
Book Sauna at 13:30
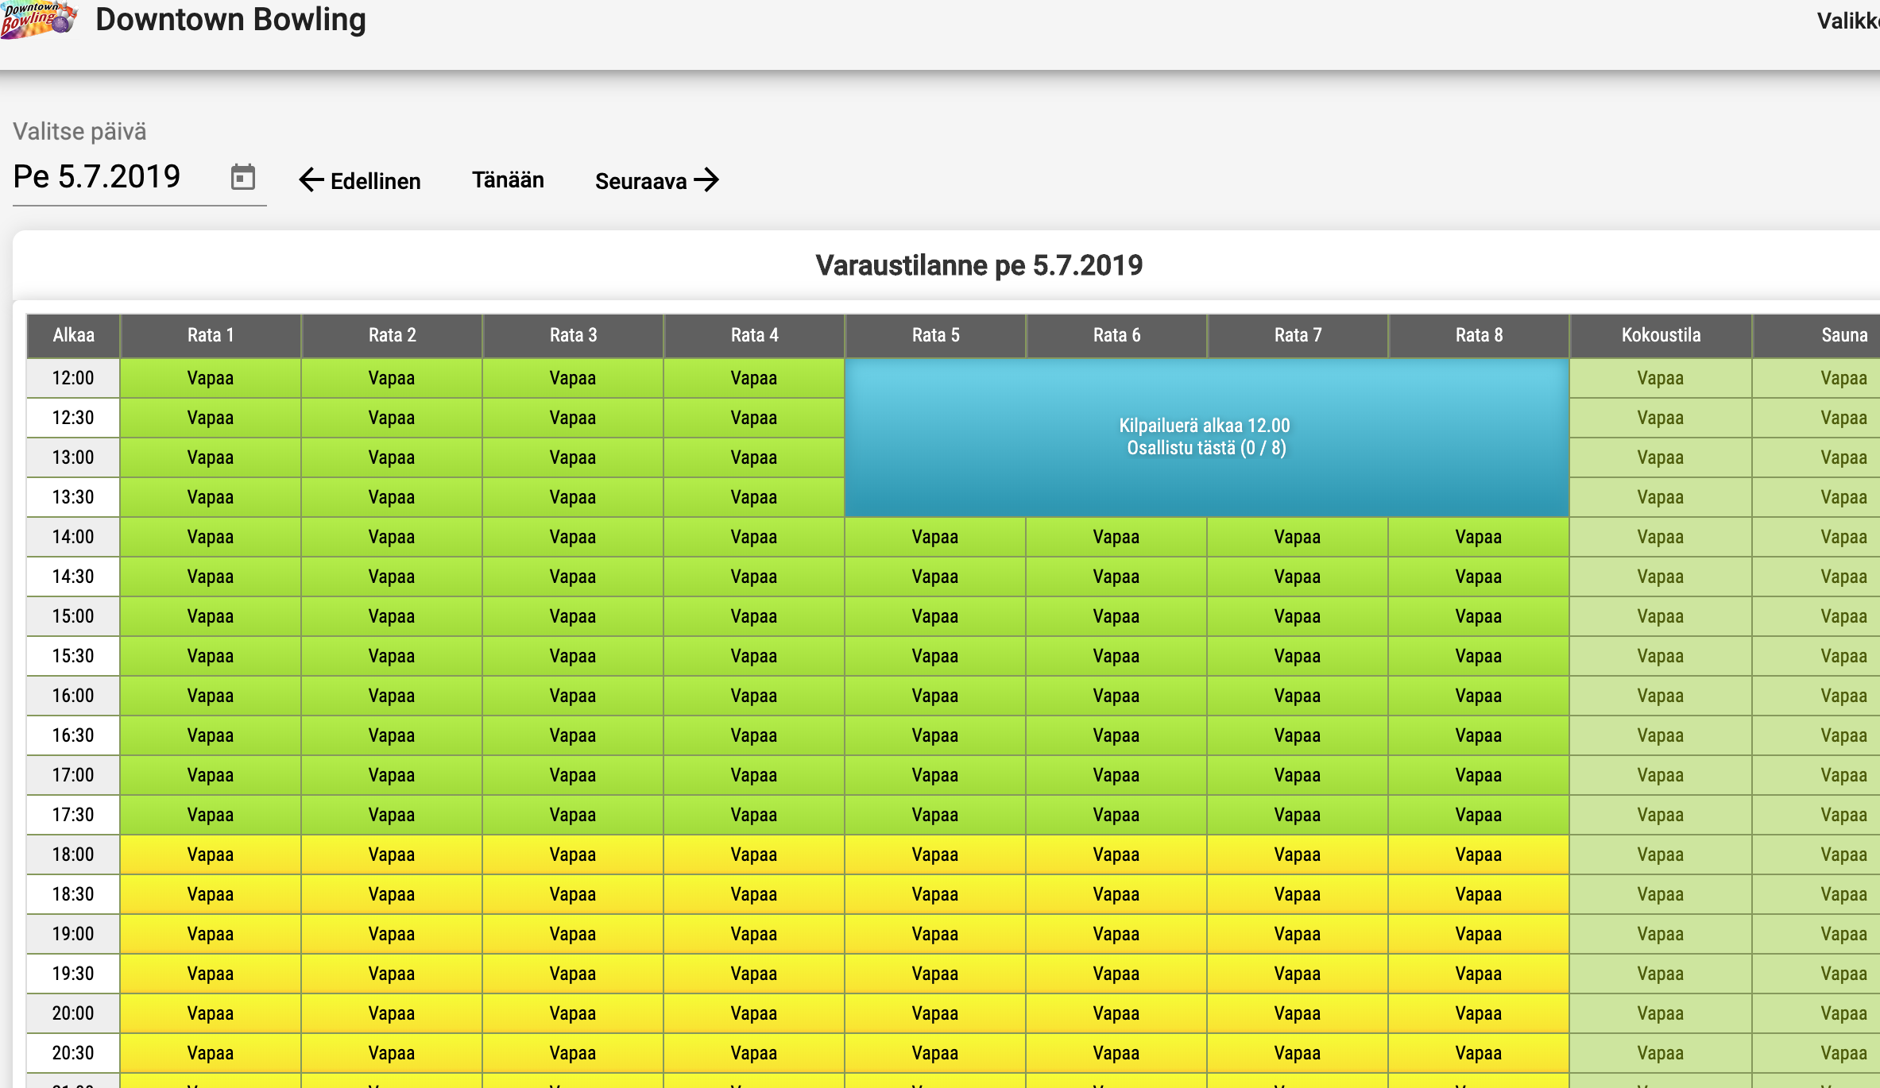click(x=1816, y=497)
